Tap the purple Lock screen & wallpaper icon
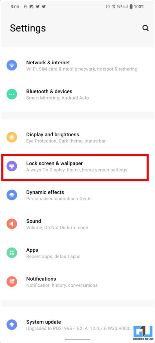 coord(12,166)
